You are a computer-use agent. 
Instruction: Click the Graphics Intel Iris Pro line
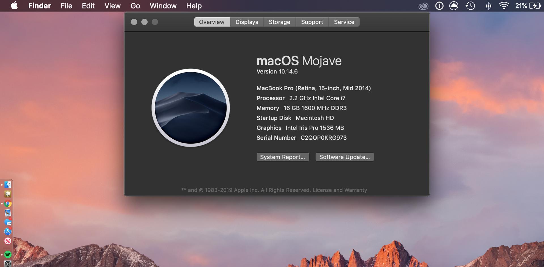[x=300, y=128]
